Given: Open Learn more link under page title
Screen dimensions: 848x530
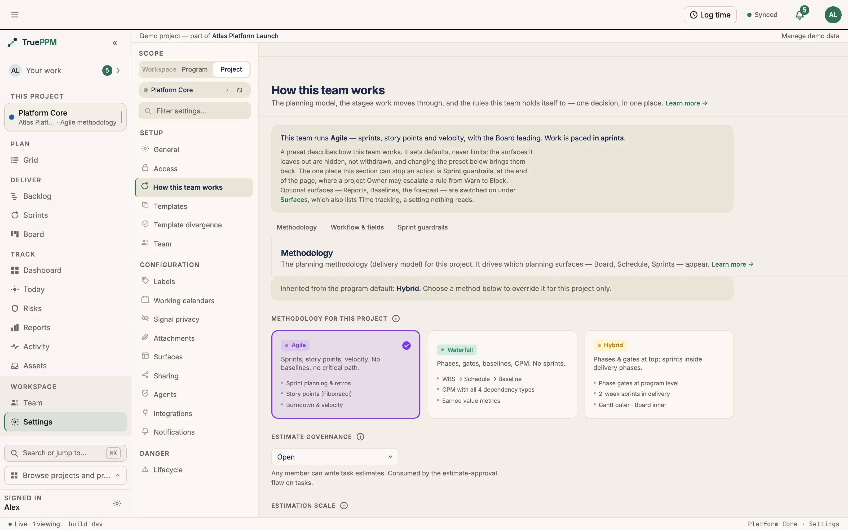Looking at the screenshot, I should coord(686,103).
